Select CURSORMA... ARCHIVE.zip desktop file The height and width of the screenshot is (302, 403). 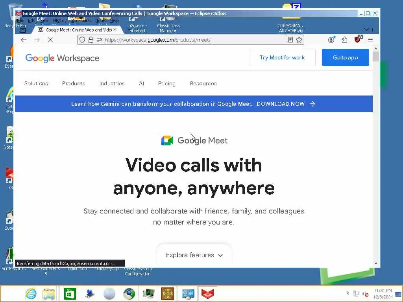tap(291, 28)
